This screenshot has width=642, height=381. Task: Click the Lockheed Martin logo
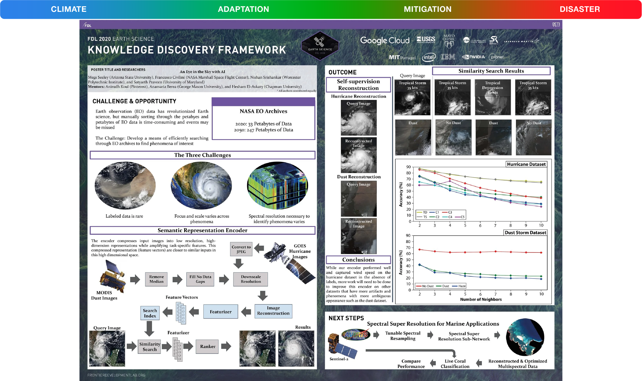click(521, 41)
